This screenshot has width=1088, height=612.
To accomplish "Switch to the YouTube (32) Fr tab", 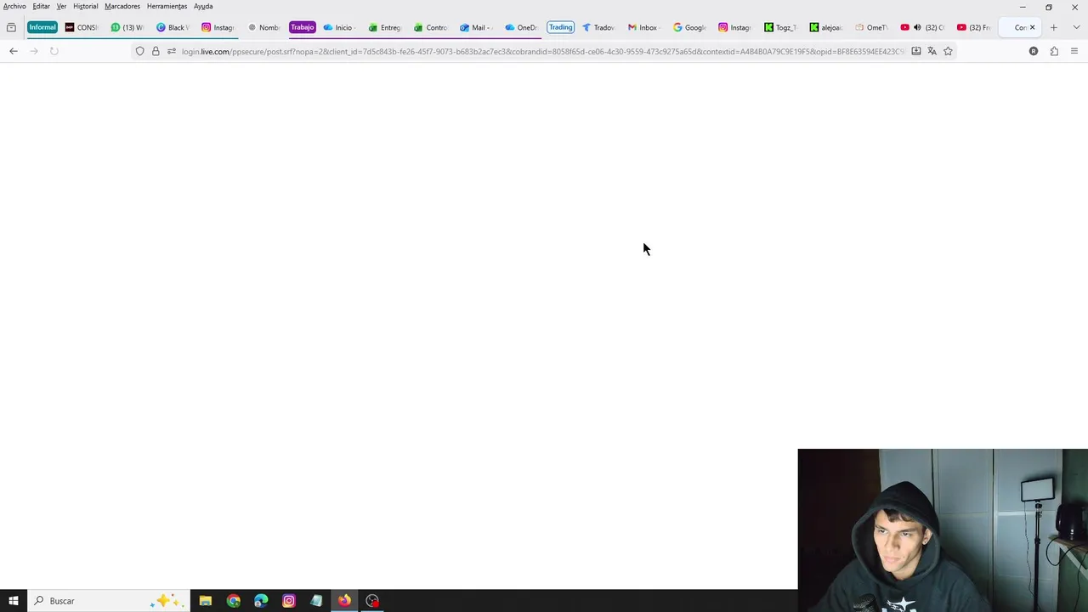I will (974, 27).
